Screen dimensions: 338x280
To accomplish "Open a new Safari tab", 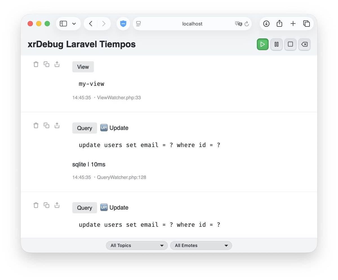I will click(x=293, y=24).
